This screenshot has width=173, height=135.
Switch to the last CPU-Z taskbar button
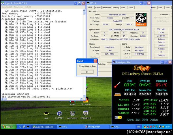click(x=123, y=127)
